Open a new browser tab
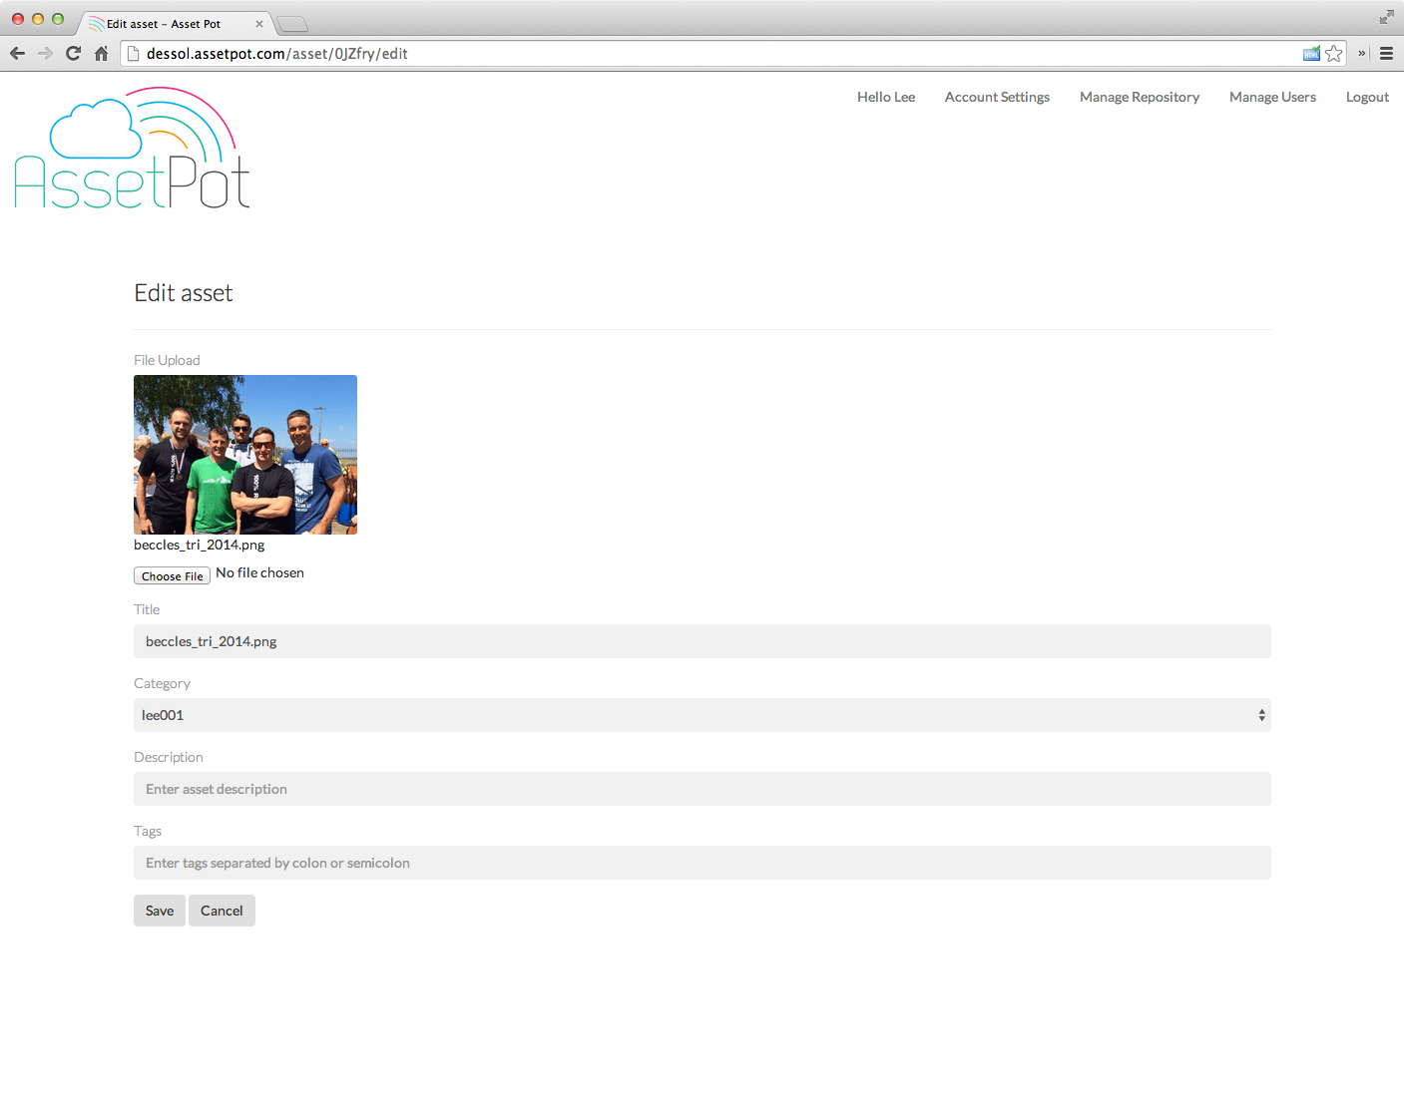This screenshot has height=1109, width=1404. click(291, 24)
